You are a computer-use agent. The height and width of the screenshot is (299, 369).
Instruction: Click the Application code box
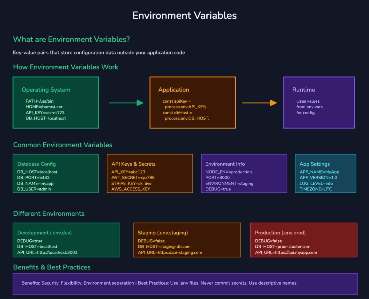(192, 103)
